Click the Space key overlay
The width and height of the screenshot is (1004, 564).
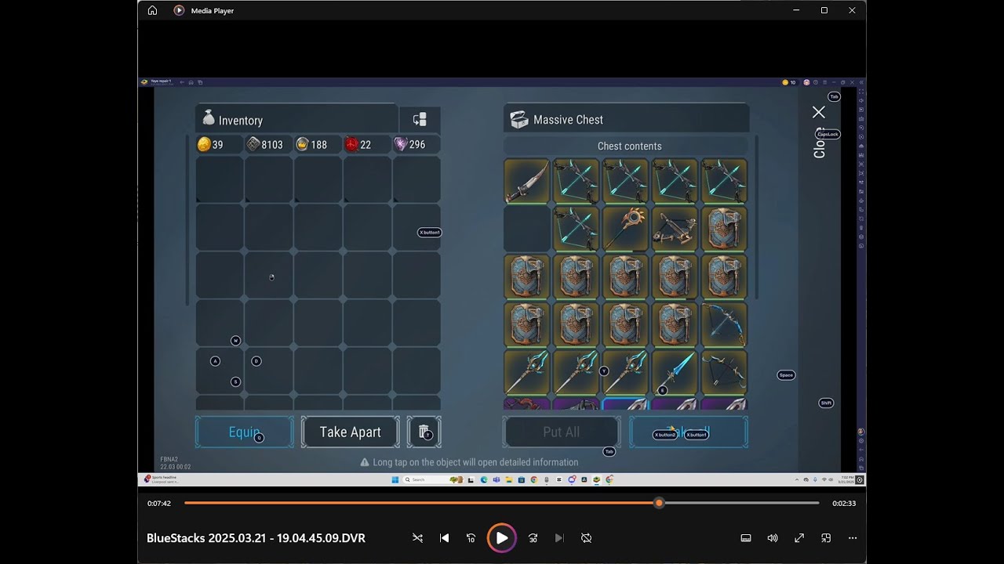[x=786, y=375]
